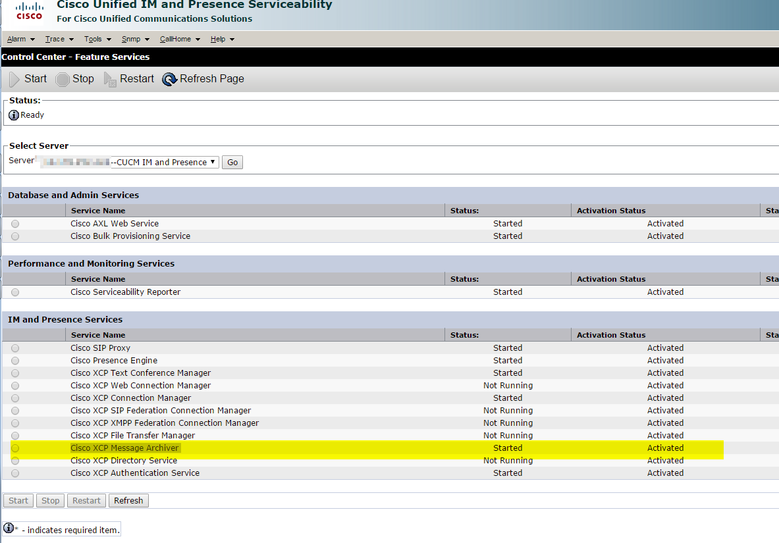Viewport: 779px width, 543px height.
Task: Click the Restart icon in top toolbar
Action: tap(110, 79)
